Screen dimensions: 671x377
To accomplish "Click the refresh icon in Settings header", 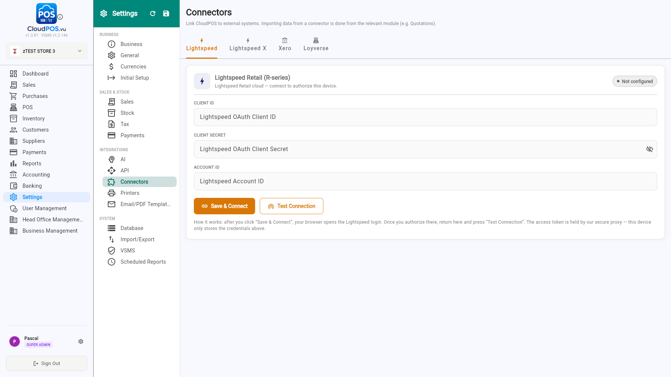I will pyautogui.click(x=153, y=13).
